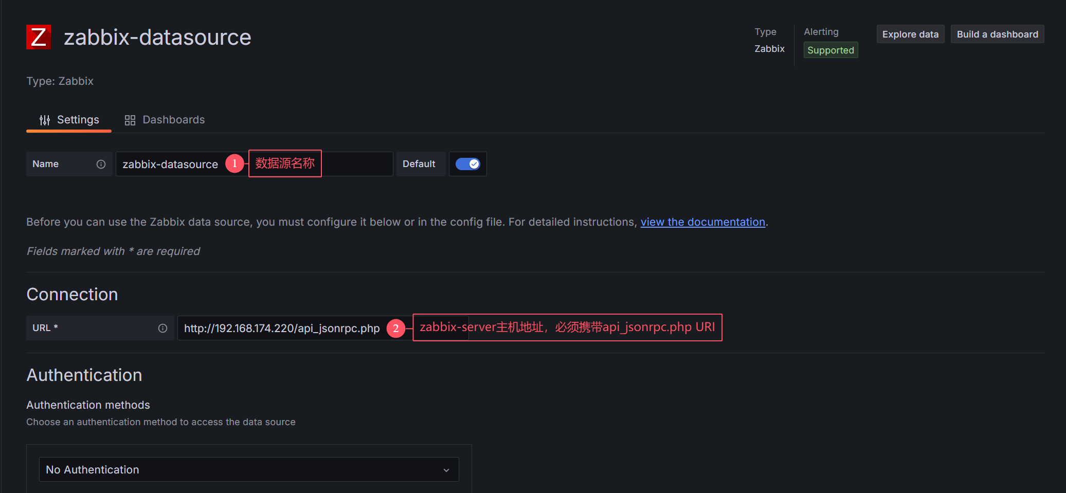Click the Name input field with zabbix-datasource

tap(255, 164)
